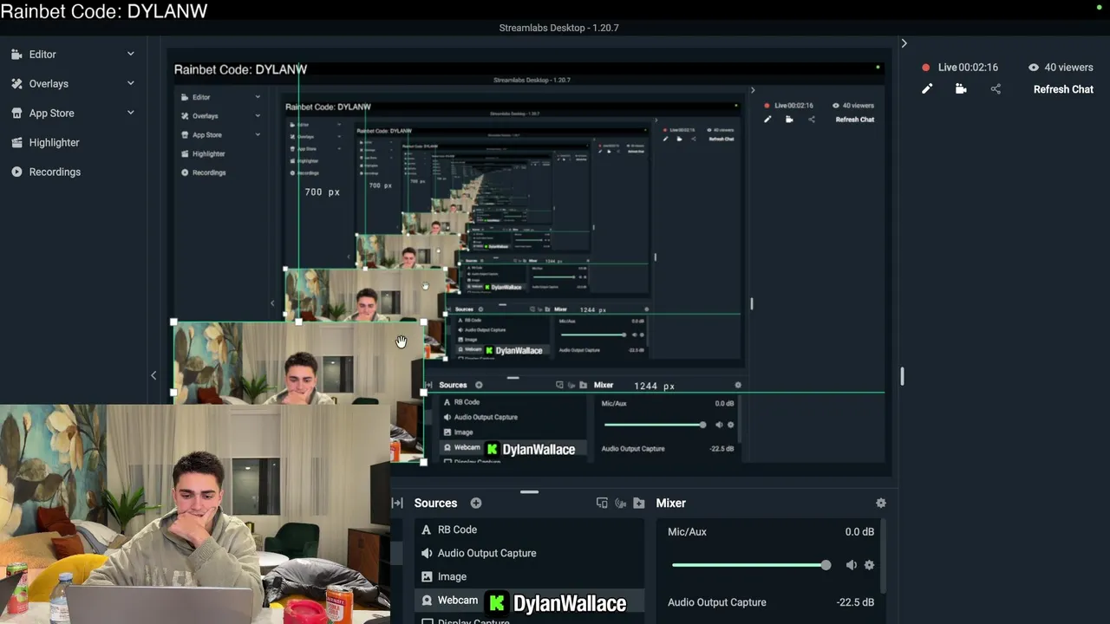Image resolution: width=1110 pixels, height=624 pixels.
Task: Select the Webcam source row
Action: (x=529, y=600)
